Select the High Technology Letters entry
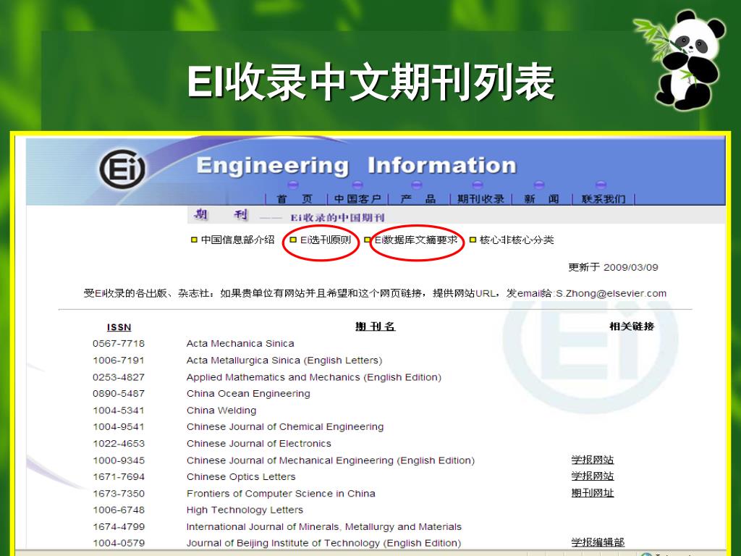This screenshot has width=741, height=556. pos(245,510)
